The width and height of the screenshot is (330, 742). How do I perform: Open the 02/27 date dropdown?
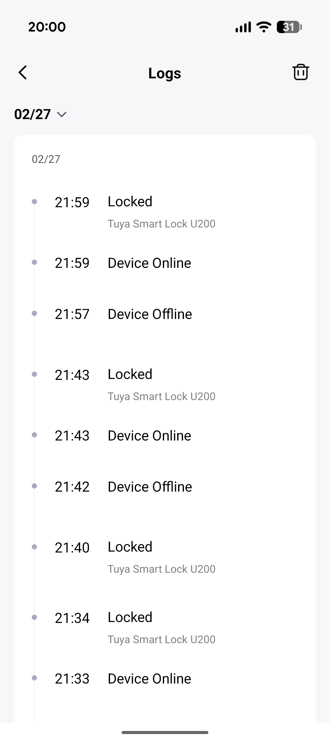click(40, 114)
